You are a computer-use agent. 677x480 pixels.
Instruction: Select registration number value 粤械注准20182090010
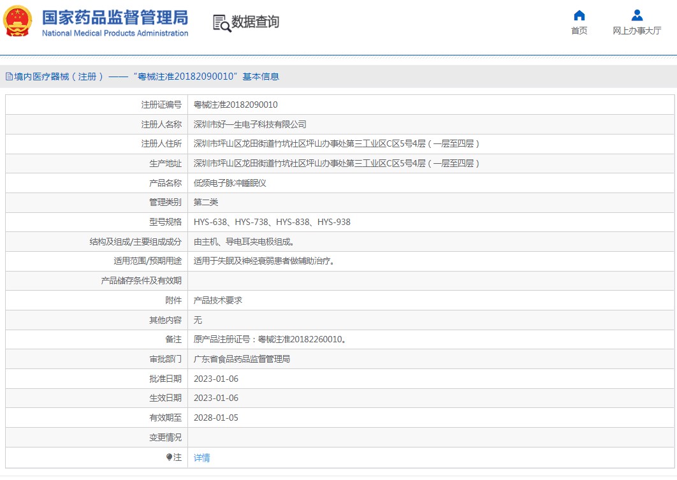[235, 105]
